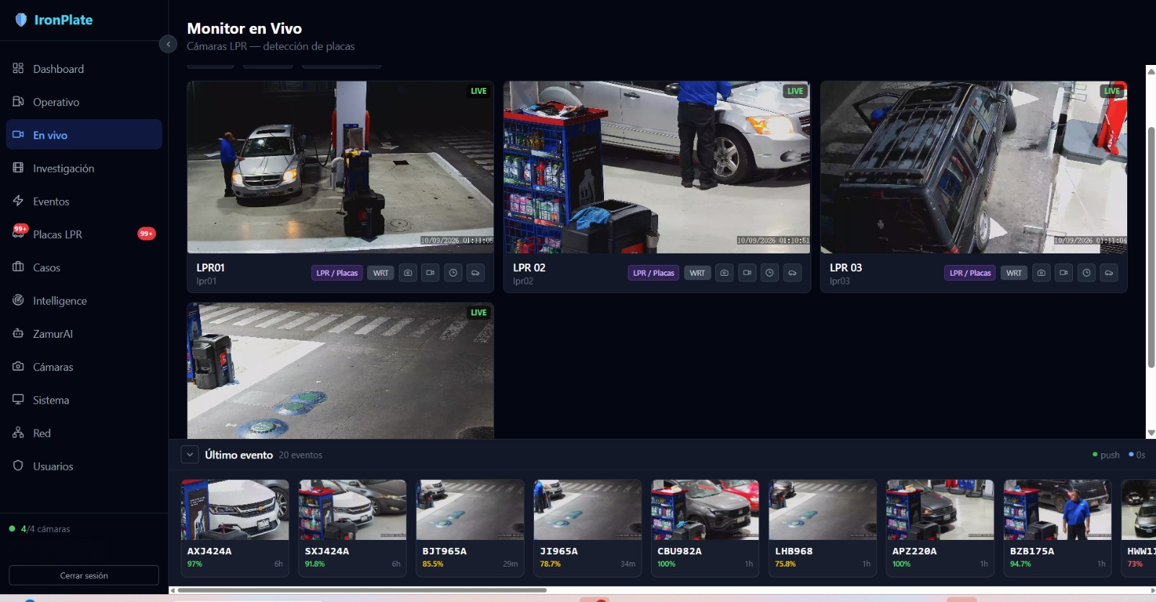Collapse the sidebar with the chevron button
Image resolution: width=1156 pixels, height=602 pixels.
(x=168, y=44)
